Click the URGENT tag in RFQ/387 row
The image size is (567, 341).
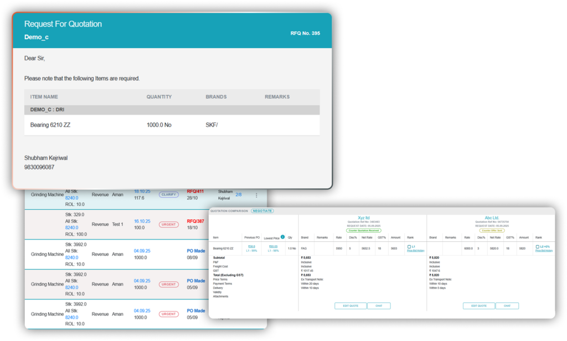tap(169, 224)
